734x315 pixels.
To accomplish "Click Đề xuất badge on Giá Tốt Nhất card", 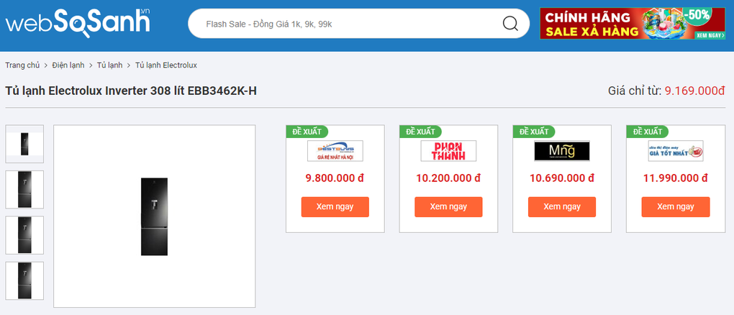I will pos(648,132).
